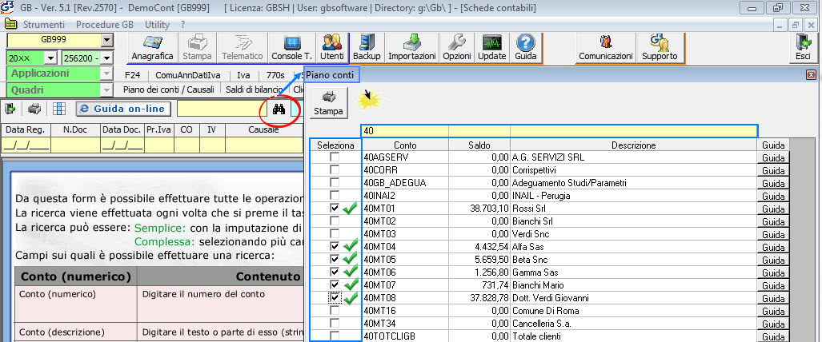Screen dimensions: 822x342
Task: Expand the Quadri dropdown
Action: tap(107, 90)
